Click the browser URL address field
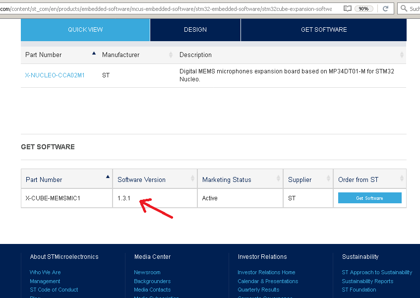Screen dimensions: 420x298 click(166, 9)
